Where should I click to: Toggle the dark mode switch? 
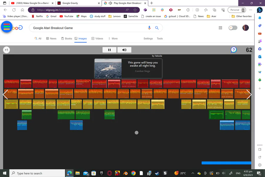point(233,28)
